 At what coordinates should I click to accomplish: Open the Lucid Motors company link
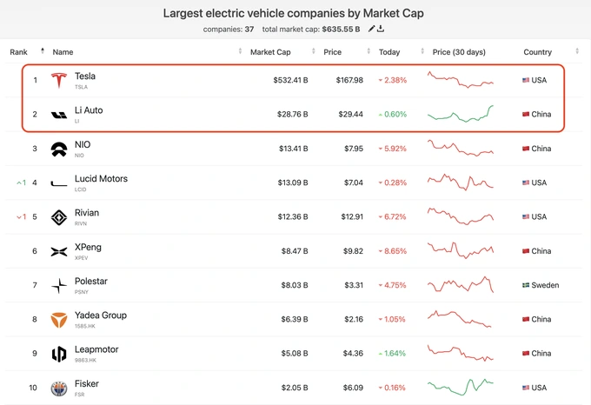pos(101,178)
